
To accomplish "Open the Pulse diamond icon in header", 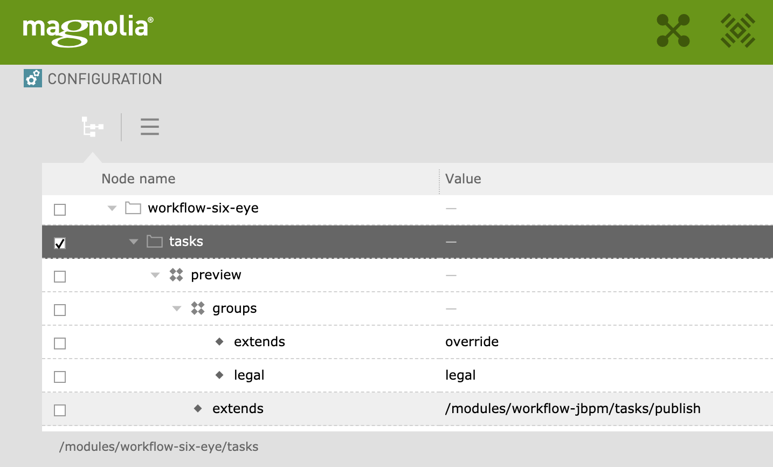I will tap(738, 31).
